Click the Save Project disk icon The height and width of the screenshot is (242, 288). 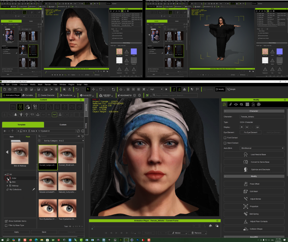tap(15, 89)
